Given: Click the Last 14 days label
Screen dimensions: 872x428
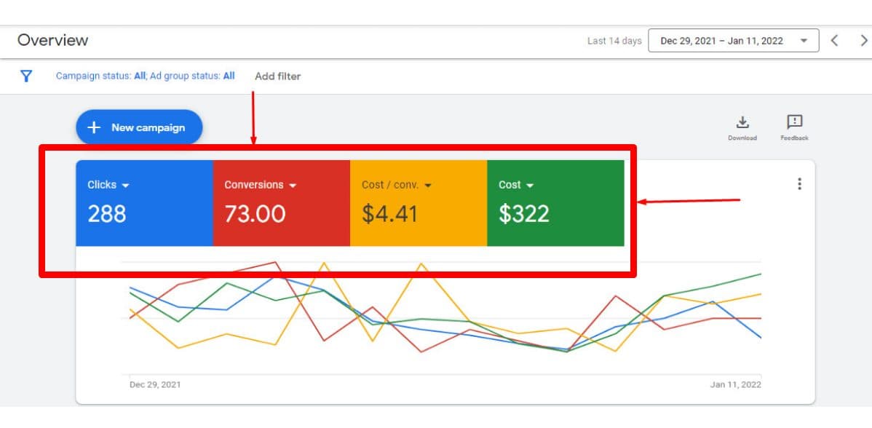Looking at the screenshot, I should point(614,41).
